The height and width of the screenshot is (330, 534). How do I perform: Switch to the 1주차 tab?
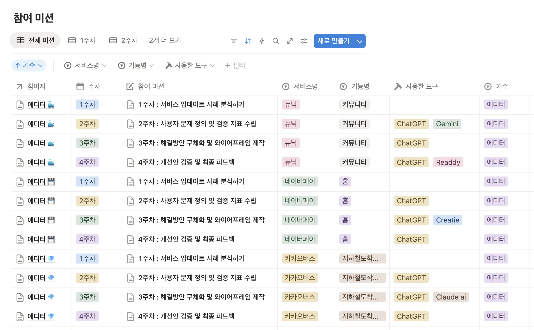pyautogui.click(x=82, y=40)
